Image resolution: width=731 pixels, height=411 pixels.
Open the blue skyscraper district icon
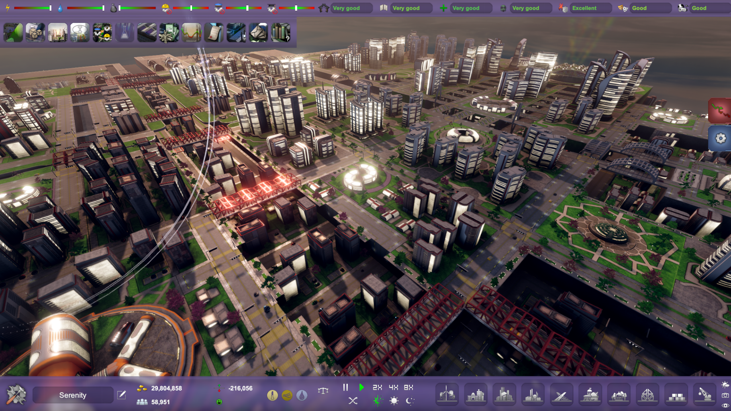(x=236, y=33)
